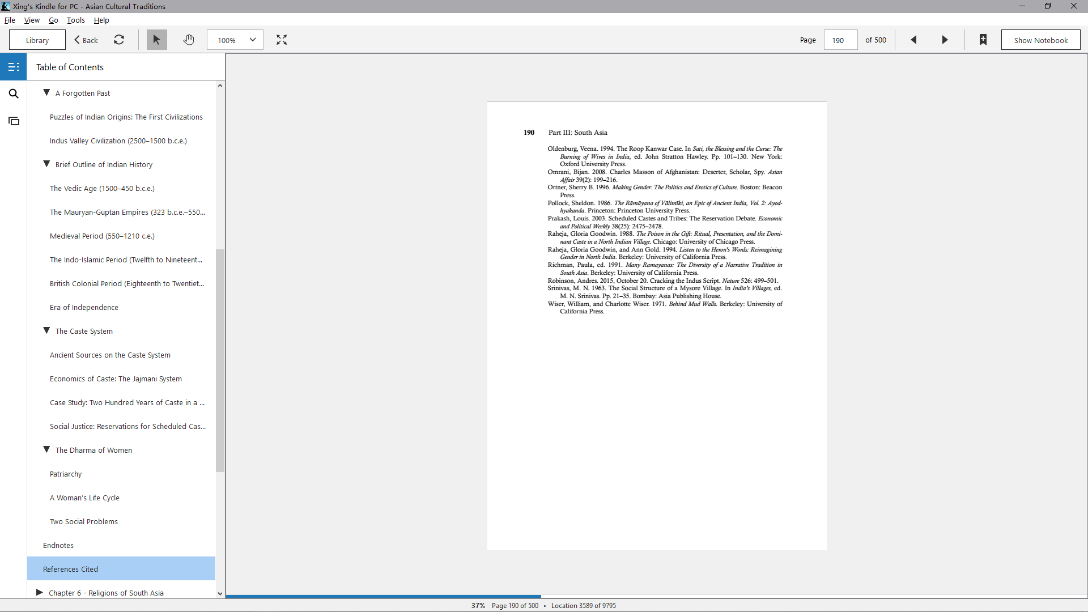Enter full screen mode

click(282, 40)
